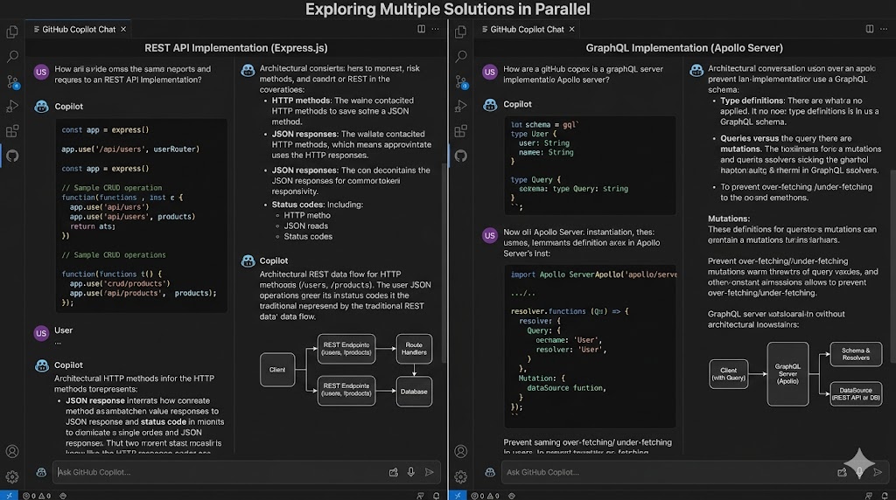Open Source Control view in the right window
Image resolution: width=896 pixels, height=500 pixels.
[460, 81]
